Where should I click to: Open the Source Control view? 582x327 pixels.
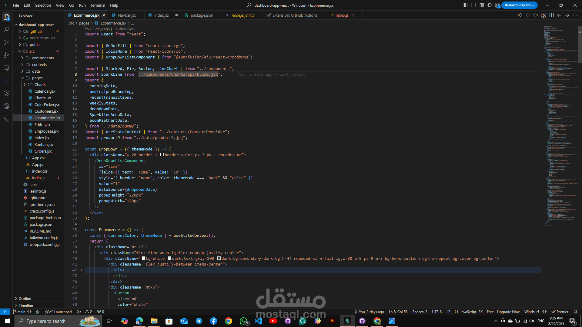pos(6,42)
